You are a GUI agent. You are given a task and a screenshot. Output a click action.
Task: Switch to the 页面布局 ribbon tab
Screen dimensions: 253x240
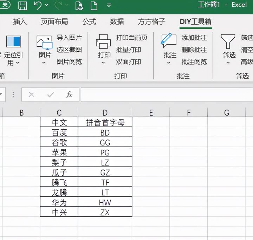click(x=54, y=22)
